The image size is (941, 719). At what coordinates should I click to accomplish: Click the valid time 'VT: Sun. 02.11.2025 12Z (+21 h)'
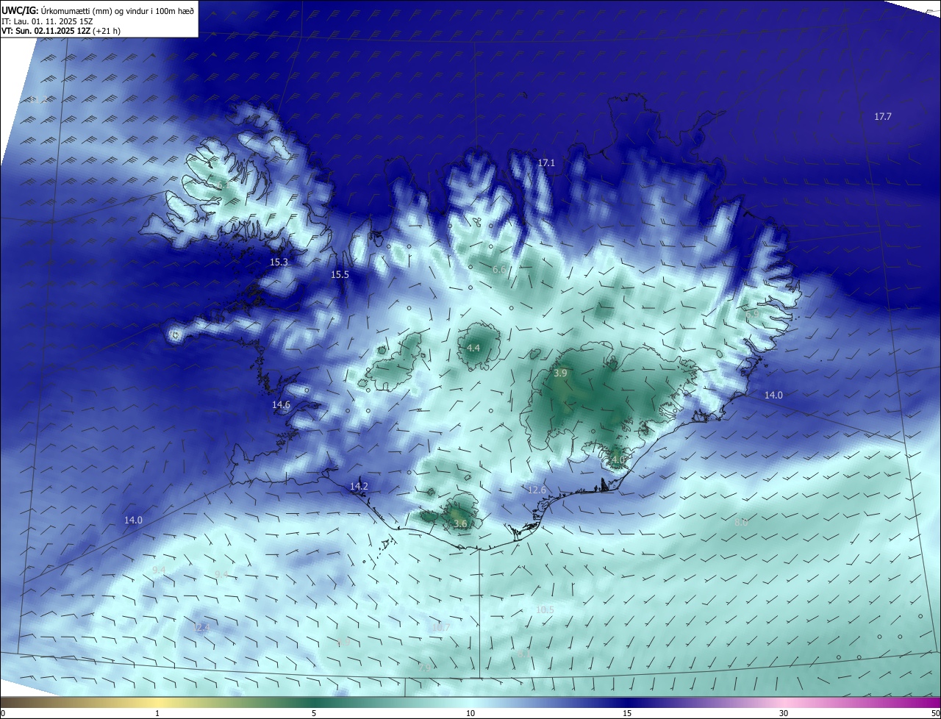pos(61,32)
